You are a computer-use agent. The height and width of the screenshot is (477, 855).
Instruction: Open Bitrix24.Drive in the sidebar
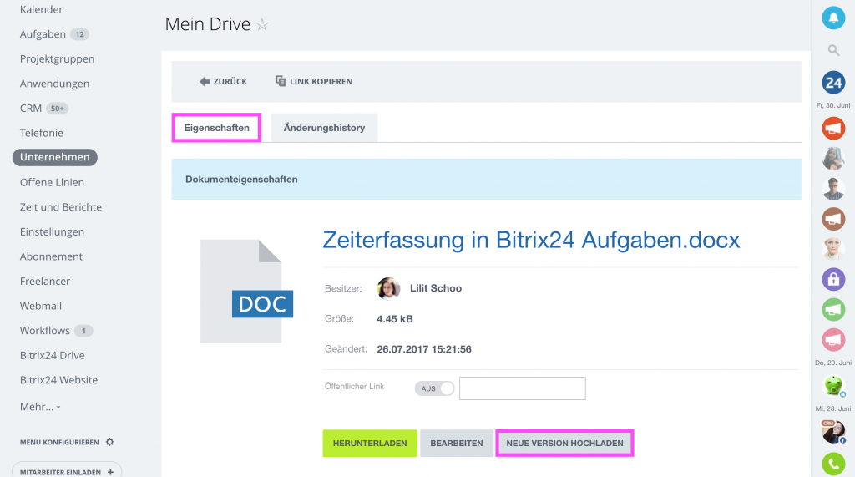tap(53, 355)
